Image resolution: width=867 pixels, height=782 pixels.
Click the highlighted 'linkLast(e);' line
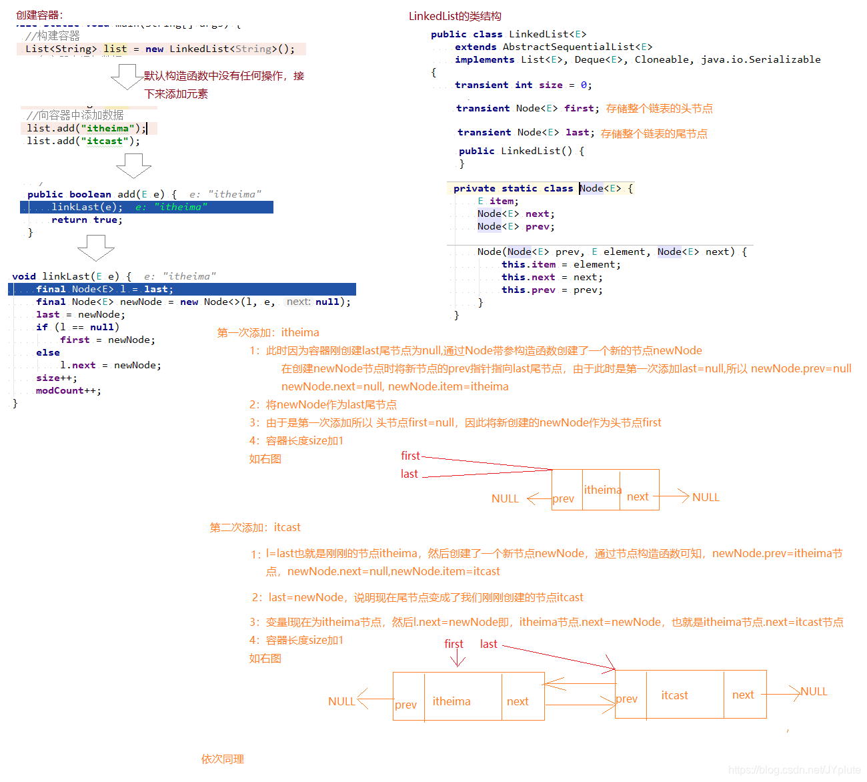click(147, 207)
